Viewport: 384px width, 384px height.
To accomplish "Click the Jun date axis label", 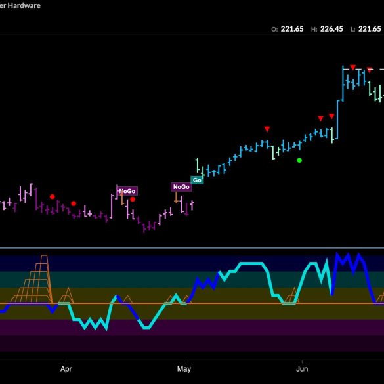I will [302, 368].
